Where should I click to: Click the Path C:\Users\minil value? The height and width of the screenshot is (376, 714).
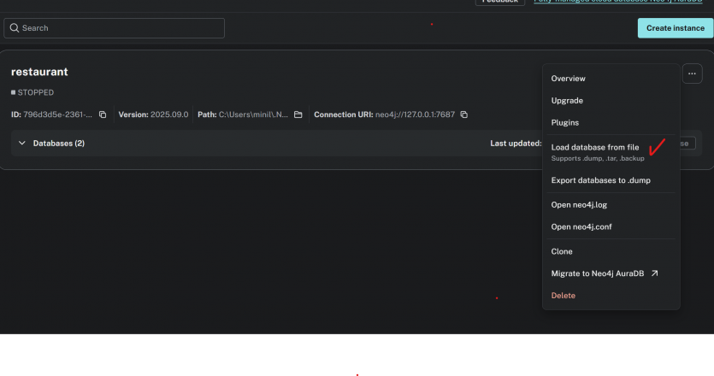pyautogui.click(x=253, y=115)
